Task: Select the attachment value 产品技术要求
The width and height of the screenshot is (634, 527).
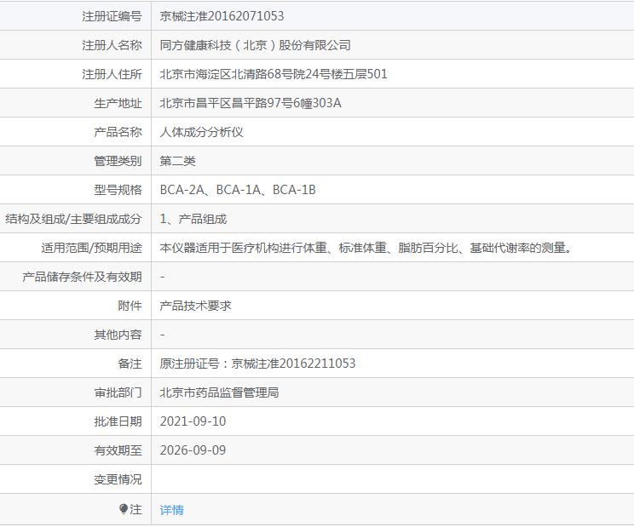Action: (x=195, y=306)
